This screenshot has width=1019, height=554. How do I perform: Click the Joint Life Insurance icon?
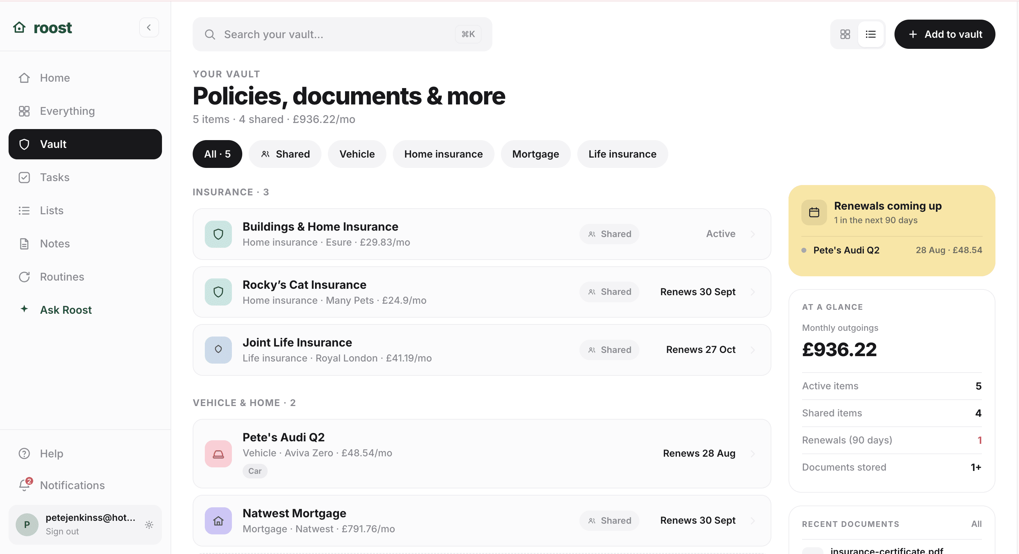pos(218,350)
